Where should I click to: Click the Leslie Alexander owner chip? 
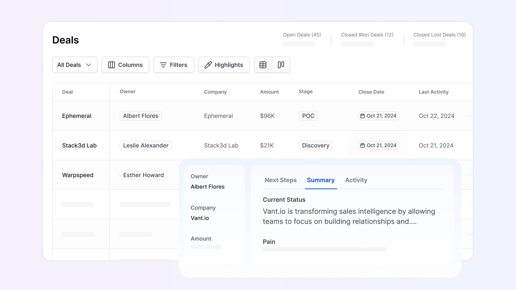coord(146,145)
